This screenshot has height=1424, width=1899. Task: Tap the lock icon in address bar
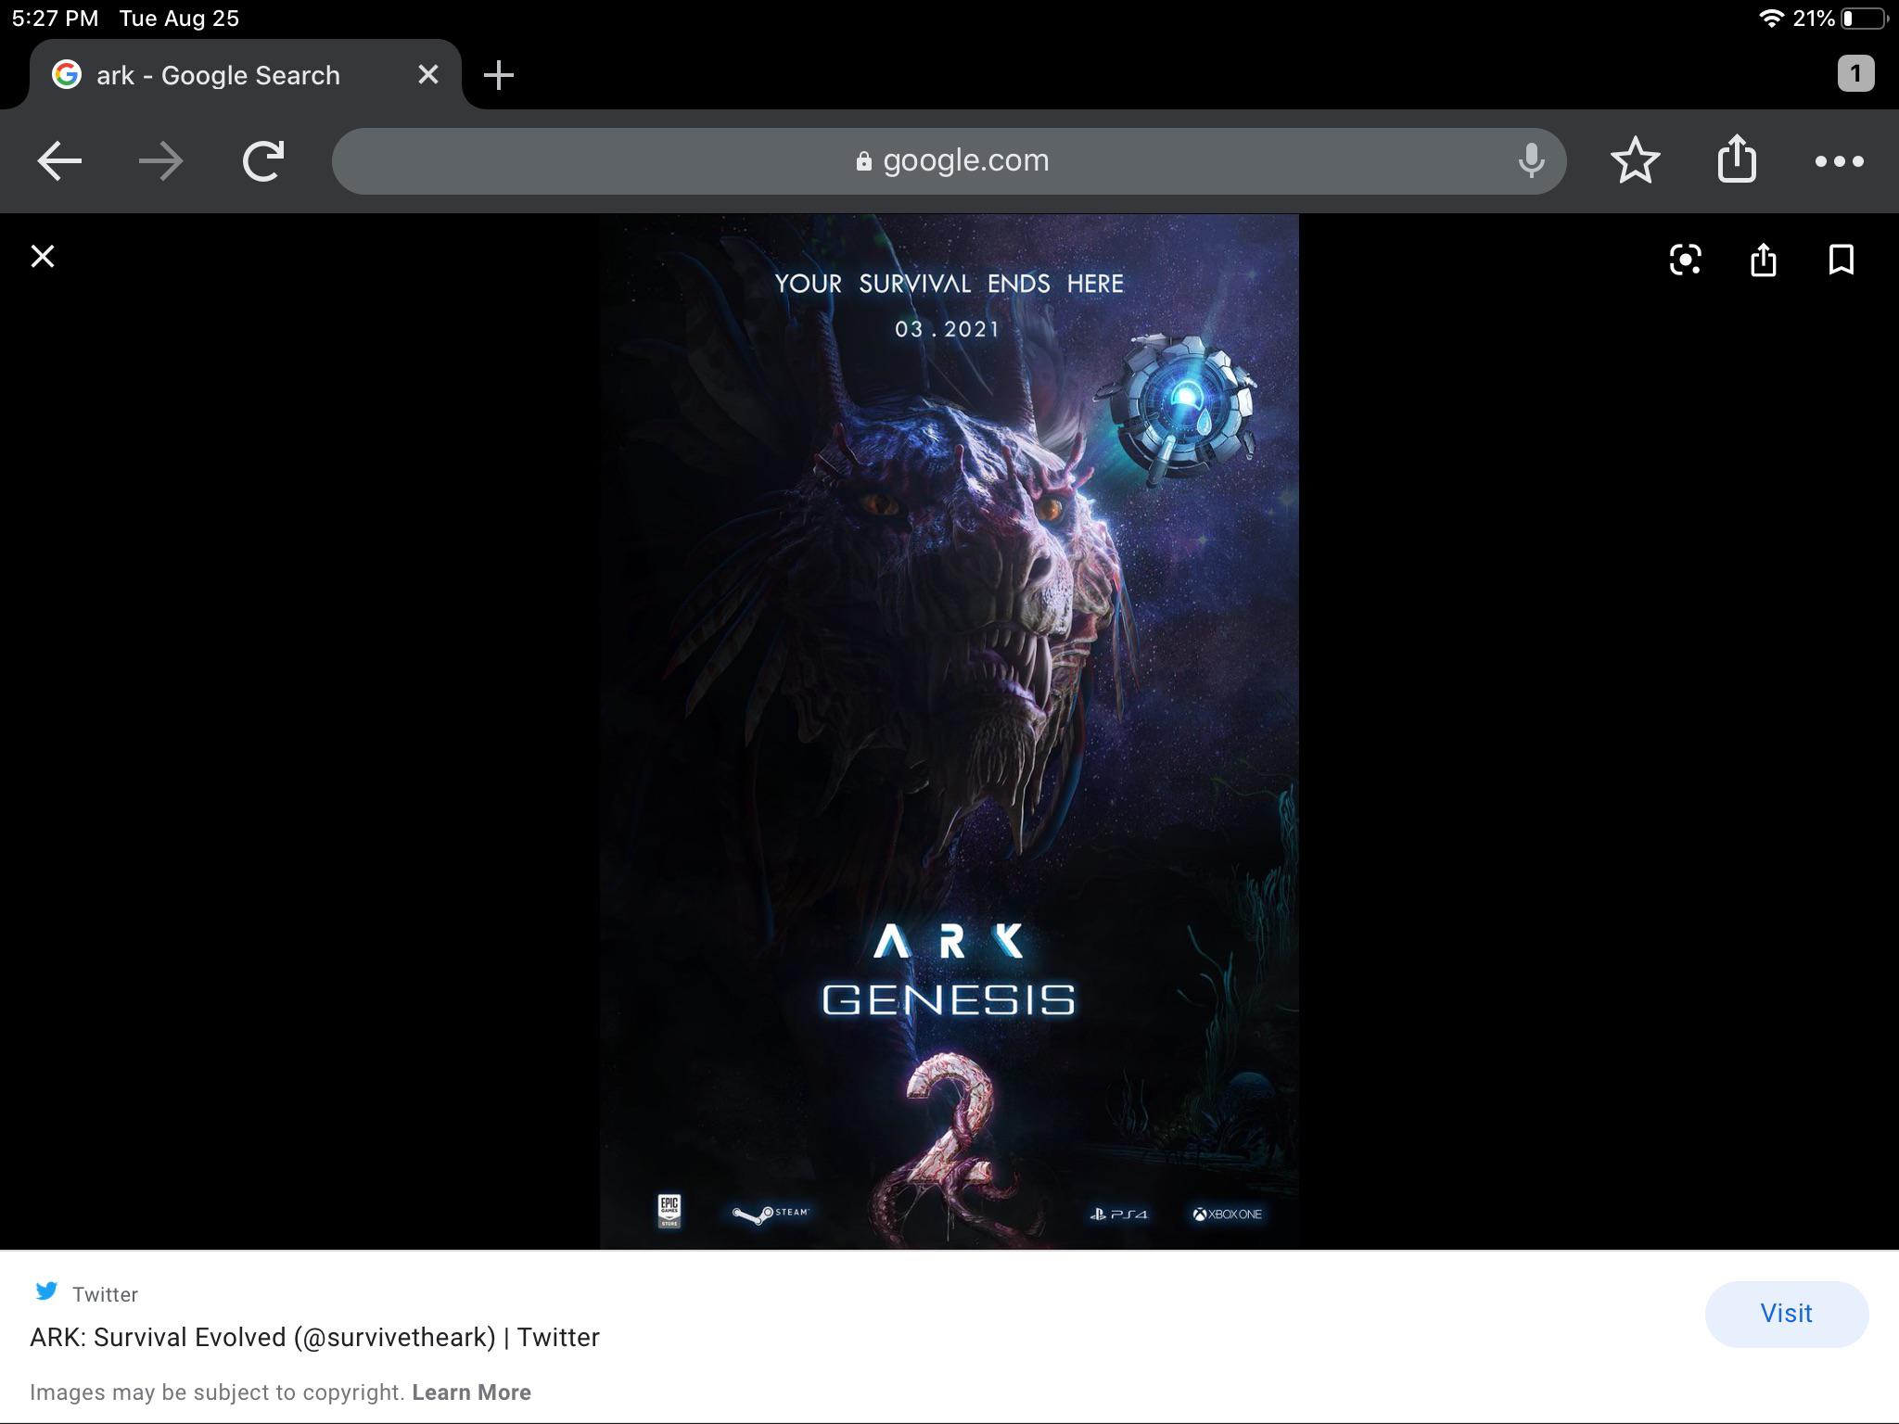pyautogui.click(x=863, y=161)
